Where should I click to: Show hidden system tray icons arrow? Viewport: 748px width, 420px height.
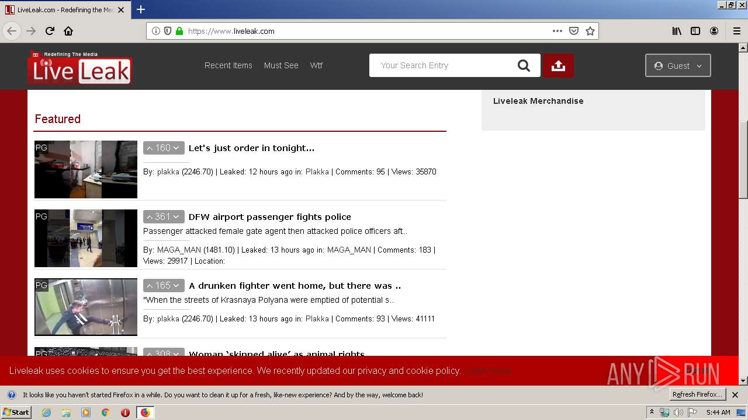point(652,412)
